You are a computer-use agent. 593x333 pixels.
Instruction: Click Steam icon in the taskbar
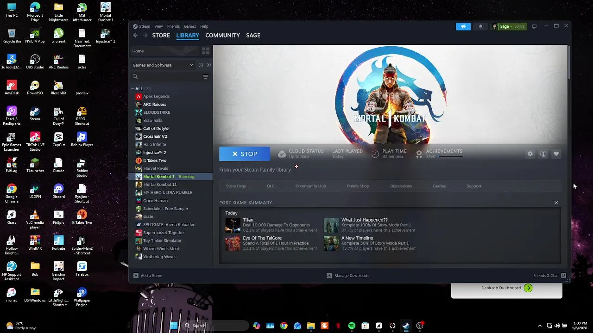pos(406,326)
